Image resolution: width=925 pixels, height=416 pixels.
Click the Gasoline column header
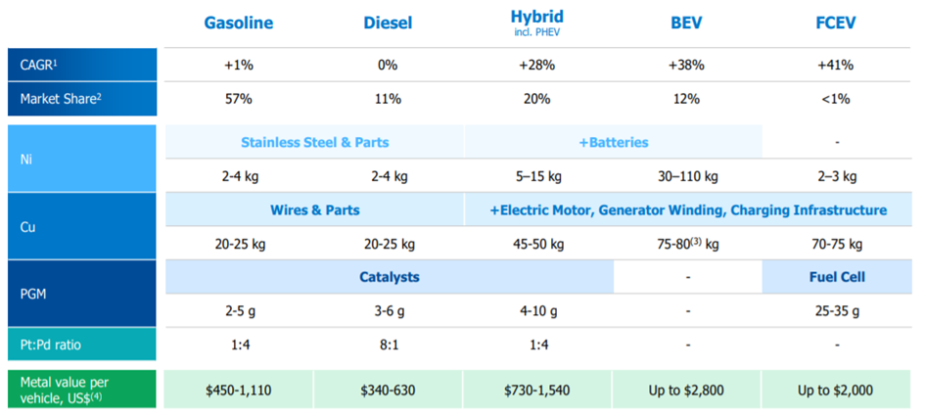tap(238, 23)
